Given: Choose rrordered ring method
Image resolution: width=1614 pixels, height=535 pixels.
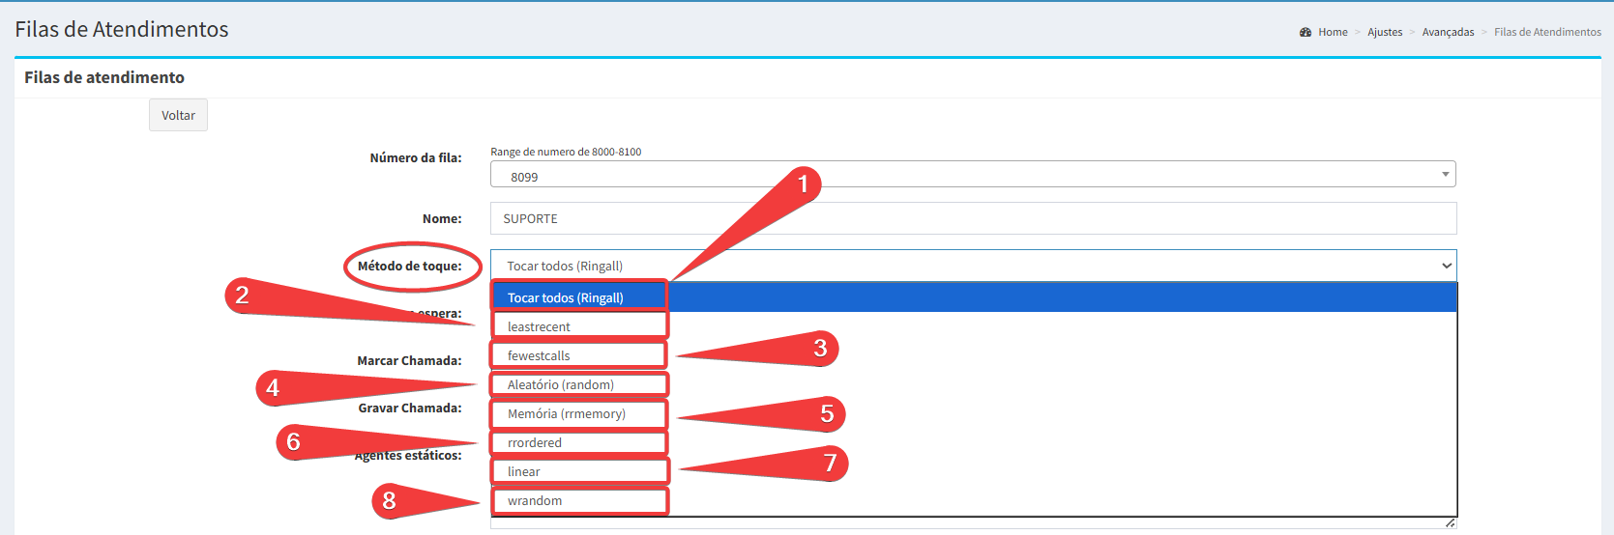Looking at the screenshot, I should (x=535, y=442).
